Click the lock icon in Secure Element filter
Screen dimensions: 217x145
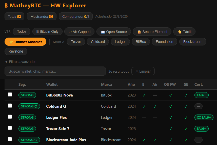tap(139, 32)
